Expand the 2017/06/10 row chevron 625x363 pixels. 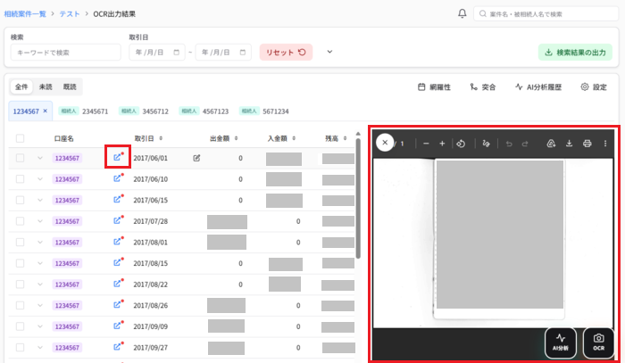40,179
